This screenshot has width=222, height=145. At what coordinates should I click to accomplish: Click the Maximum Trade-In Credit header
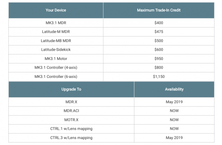(159, 10)
